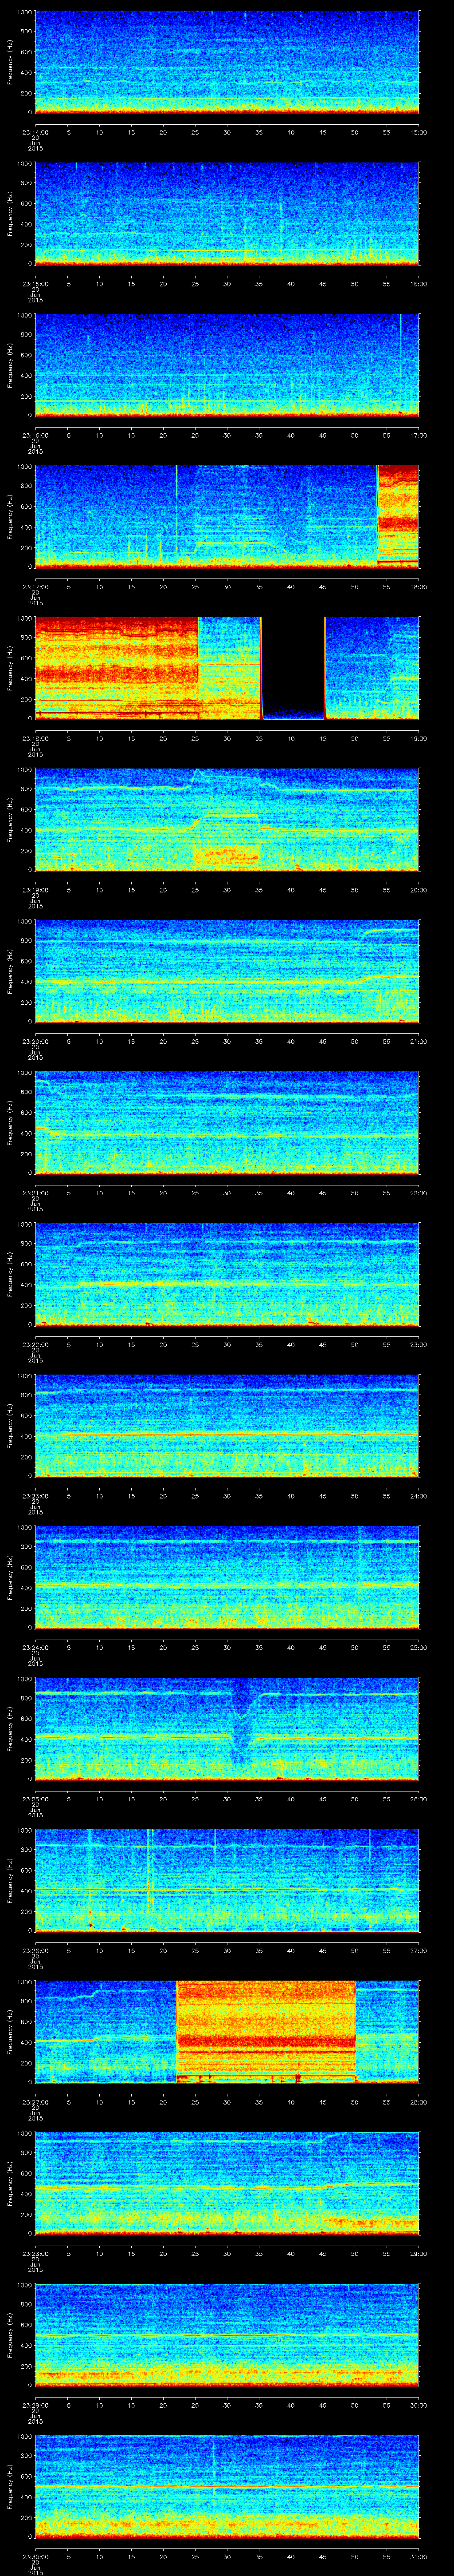Click the "23:22:00" start time label
This screenshot has height=2576, width=454.
[35, 1344]
